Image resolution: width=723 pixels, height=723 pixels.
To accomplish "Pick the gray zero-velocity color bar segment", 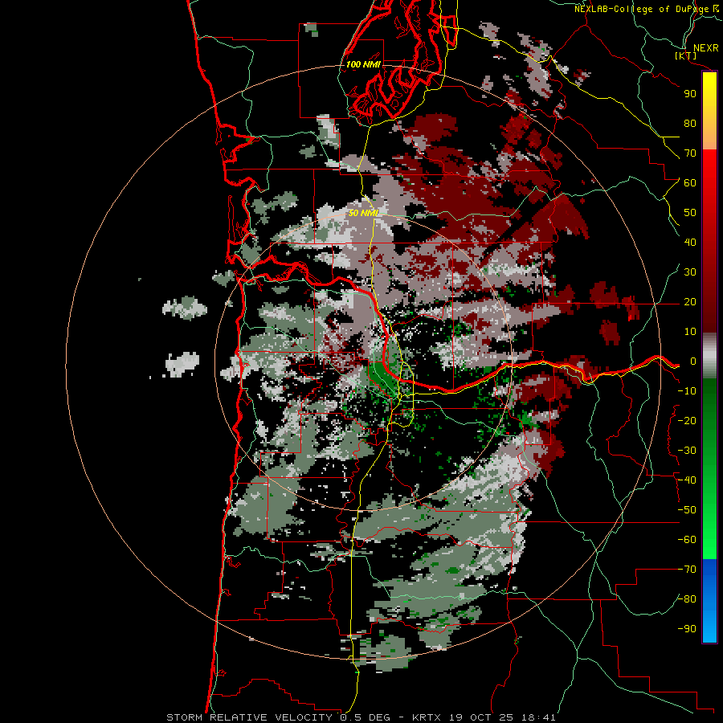I will (x=709, y=356).
